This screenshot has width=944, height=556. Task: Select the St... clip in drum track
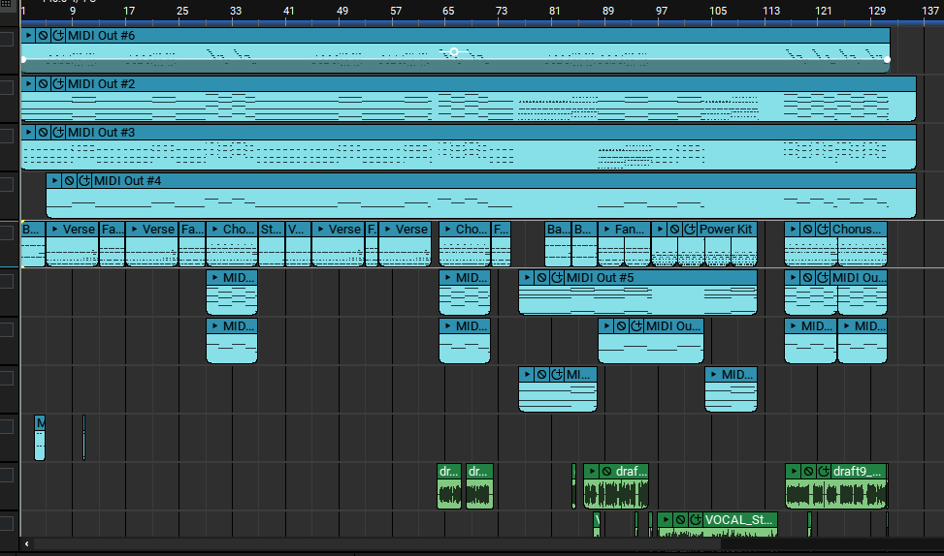click(x=272, y=244)
